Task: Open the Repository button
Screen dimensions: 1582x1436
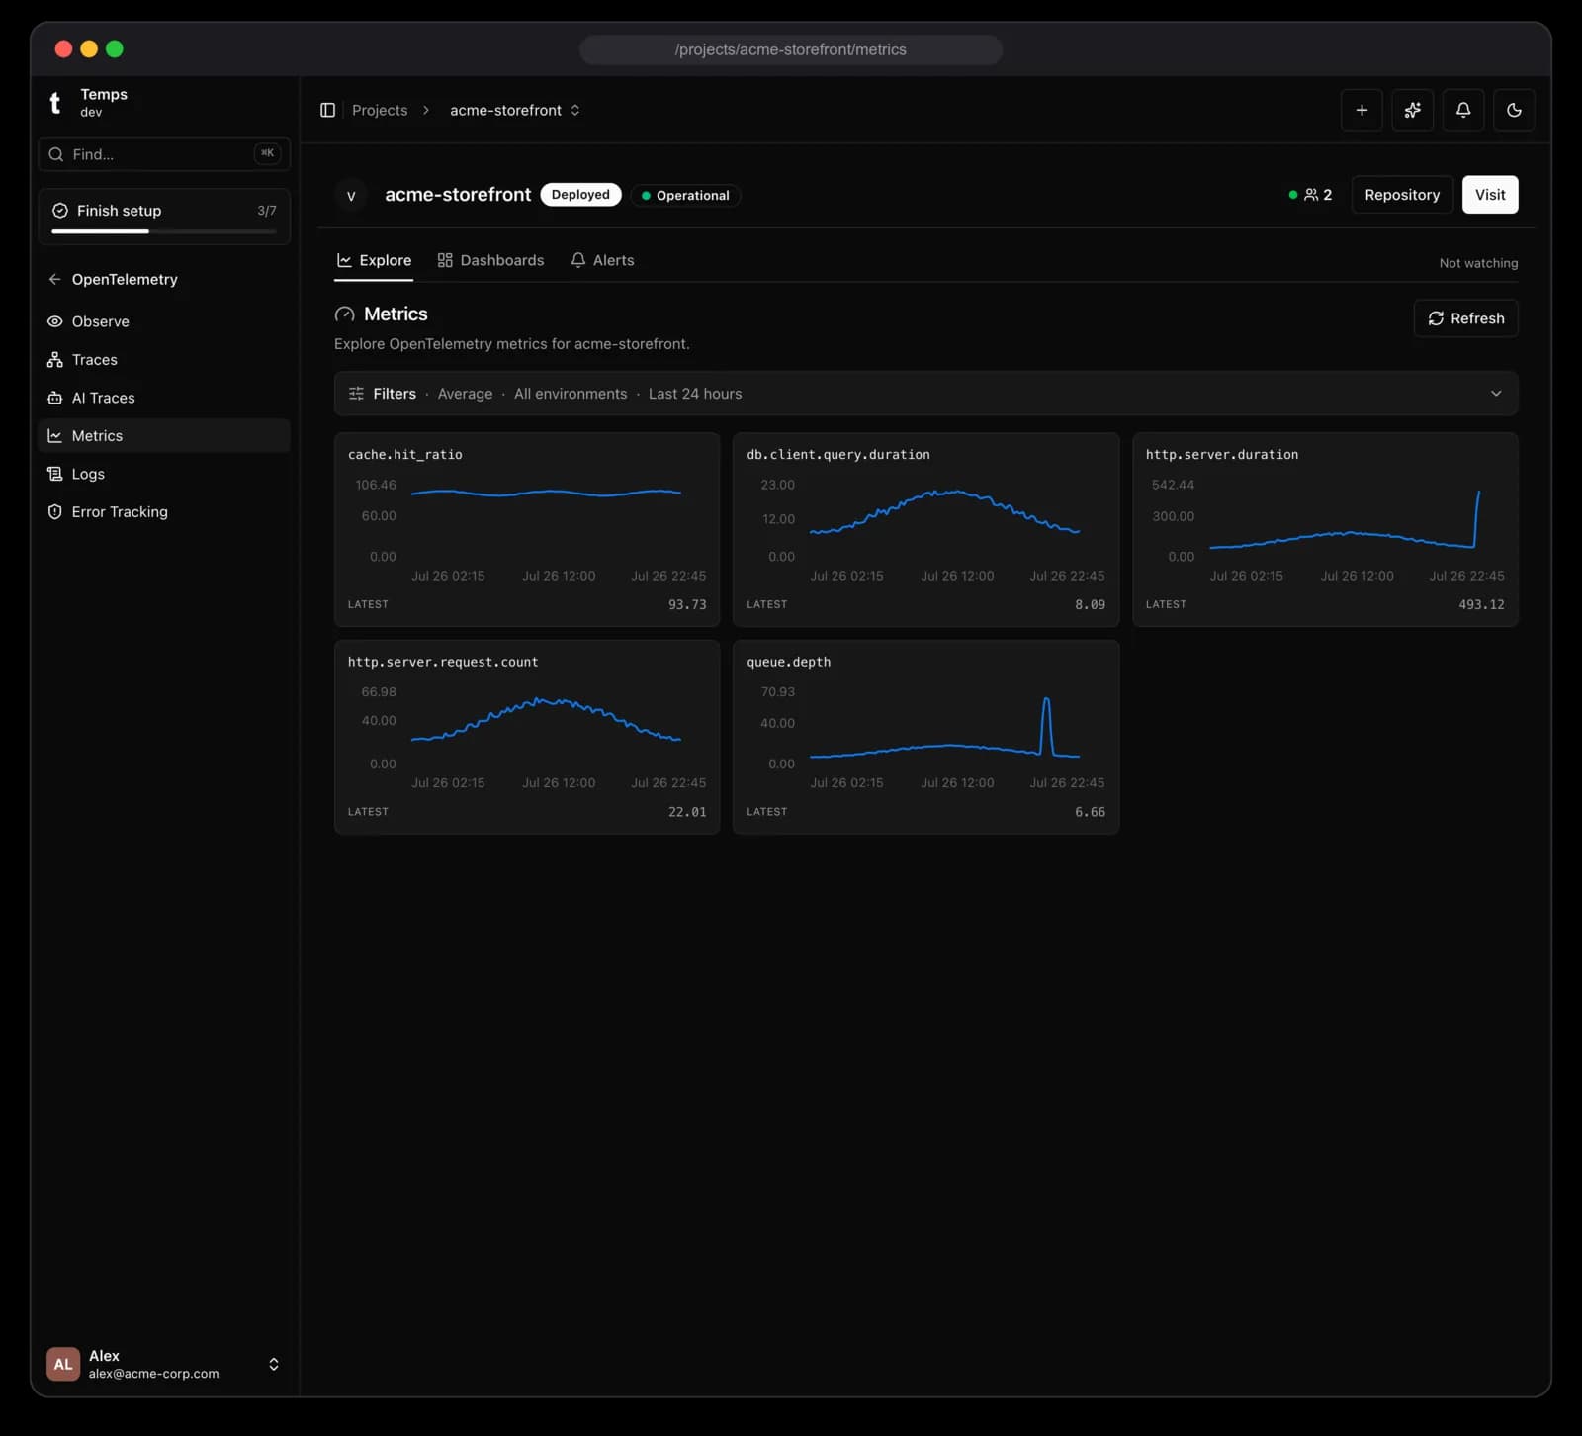Action: 1402,195
